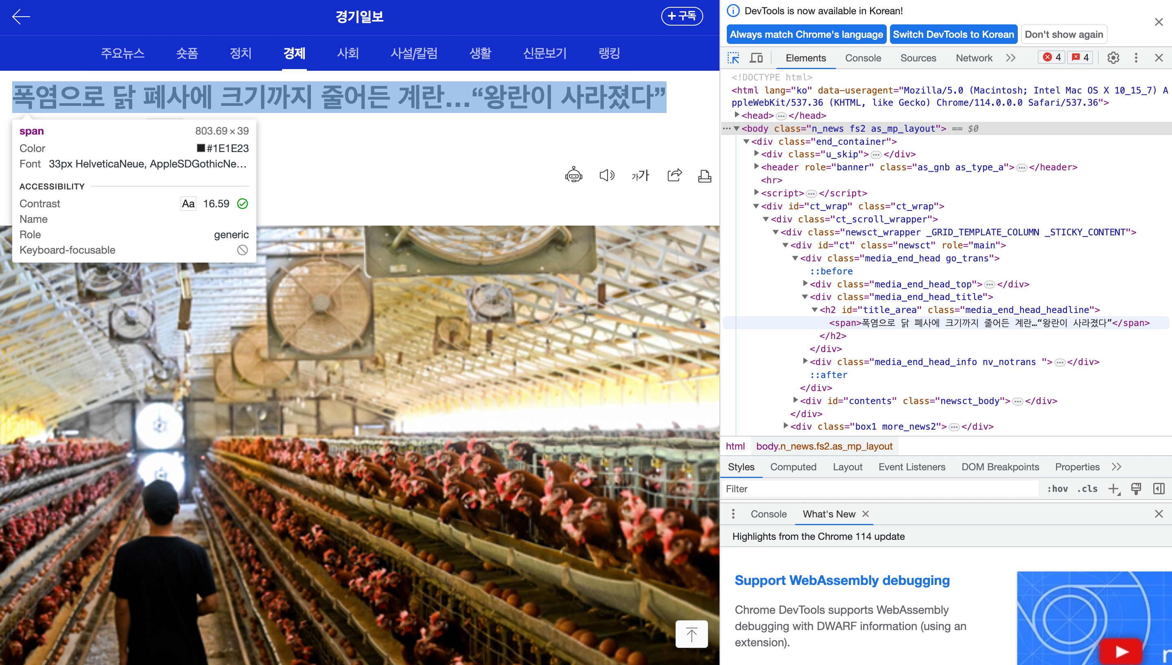Collapse the h2 title_area node
Image resolution: width=1172 pixels, height=665 pixels.
[x=815, y=310]
